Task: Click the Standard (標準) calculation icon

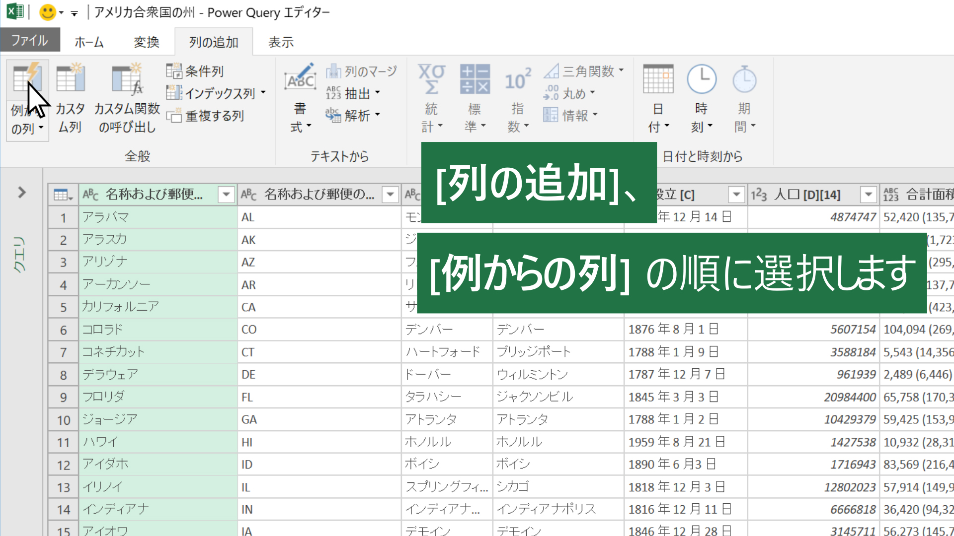Action: tap(475, 79)
